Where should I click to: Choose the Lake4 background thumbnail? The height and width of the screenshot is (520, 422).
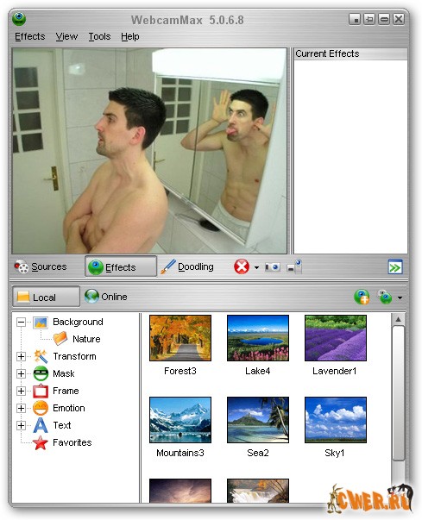pyautogui.click(x=258, y=338)
